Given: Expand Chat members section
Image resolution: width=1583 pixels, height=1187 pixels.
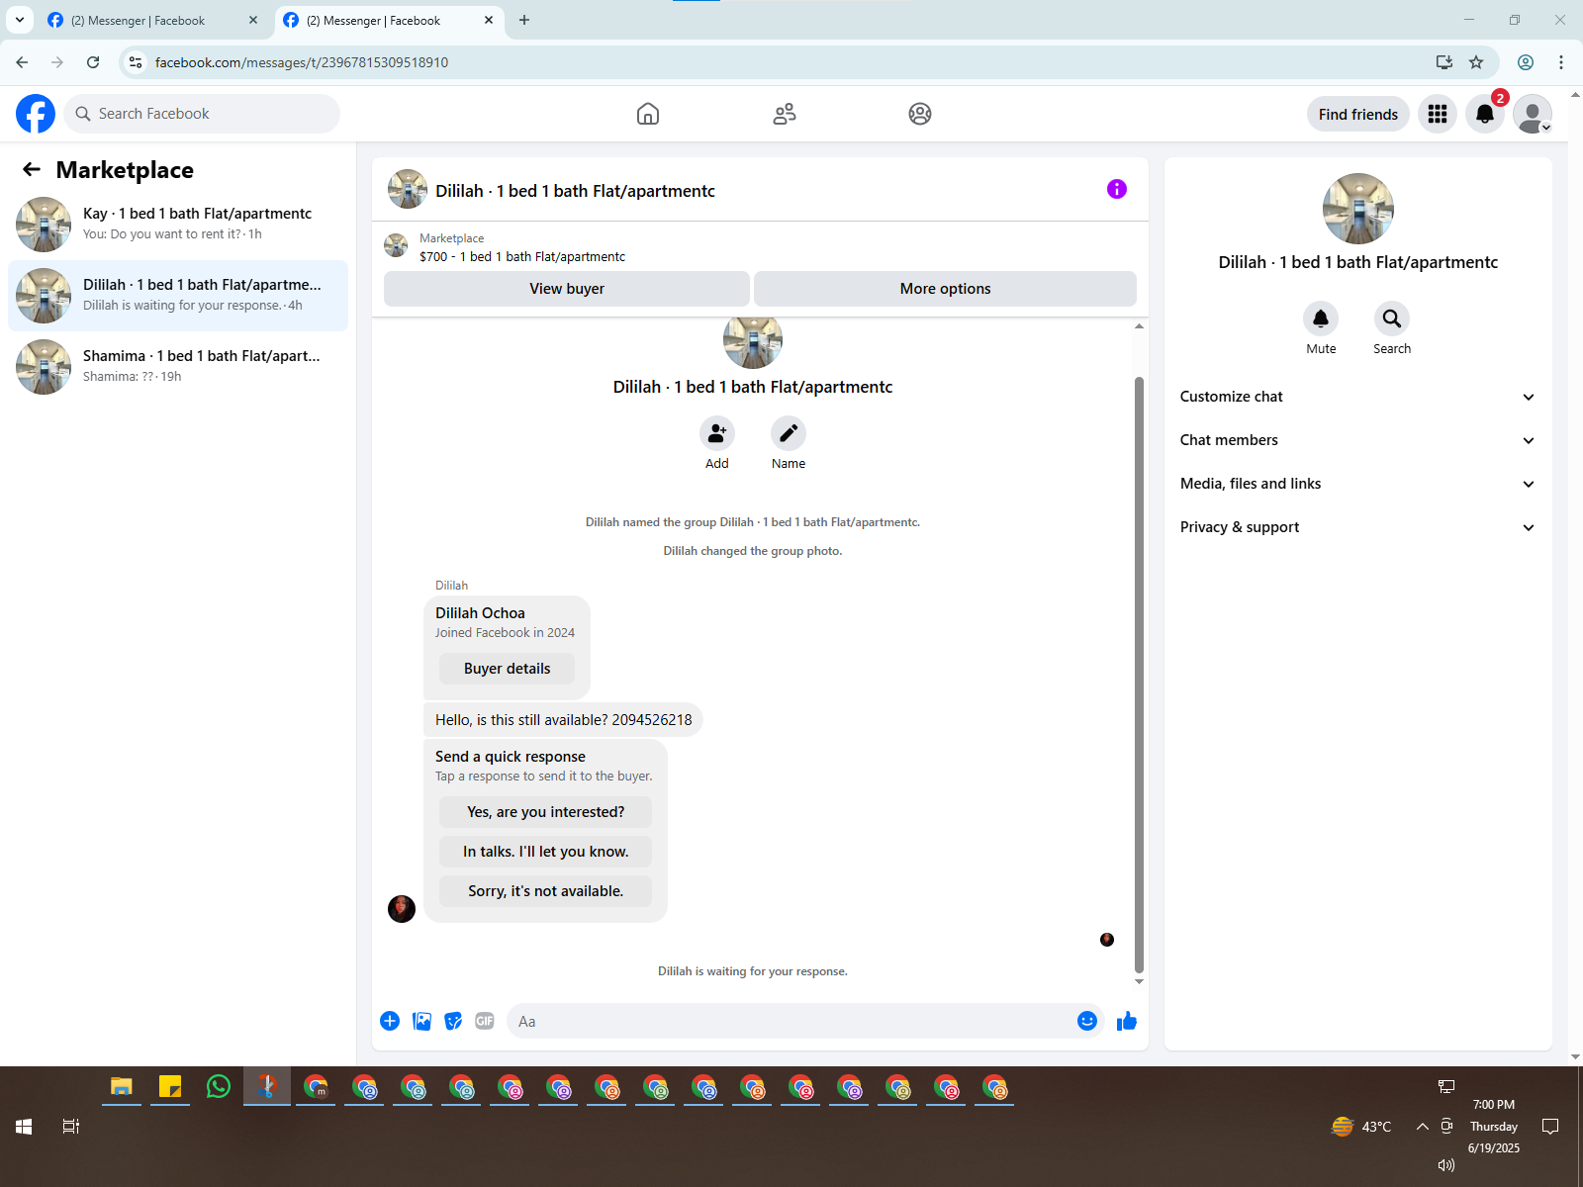Looking at the screenshot, I should (1357, 440).
